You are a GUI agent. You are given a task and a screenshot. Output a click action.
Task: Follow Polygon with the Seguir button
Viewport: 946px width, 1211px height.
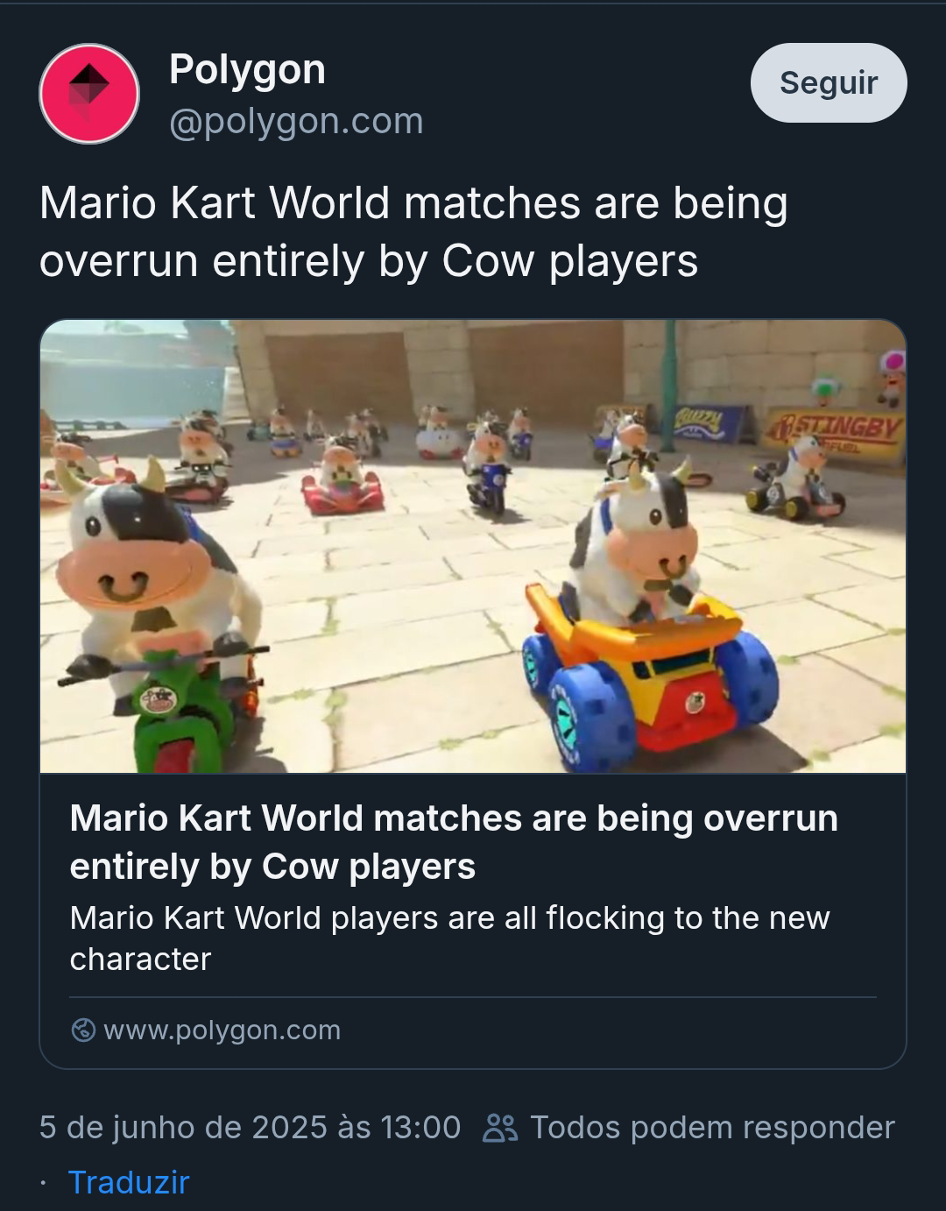(x=829, y=82)
